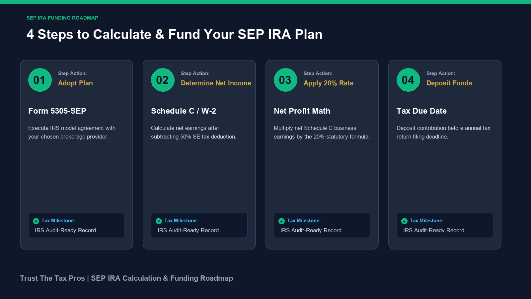Click the checkmark icon in Schedule C / W-2 card

tap(159, 221)
